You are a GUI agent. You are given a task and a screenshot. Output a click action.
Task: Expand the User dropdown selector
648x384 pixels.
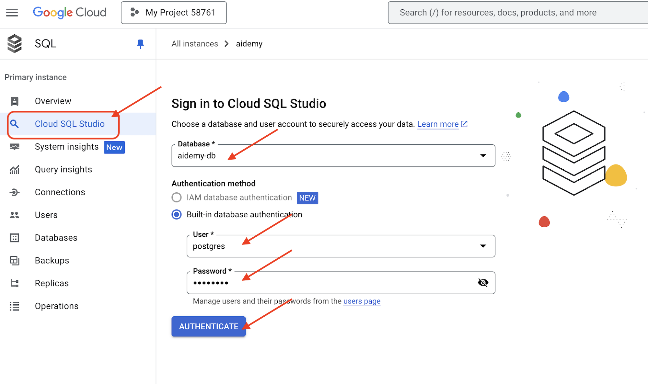pos(483,246)
